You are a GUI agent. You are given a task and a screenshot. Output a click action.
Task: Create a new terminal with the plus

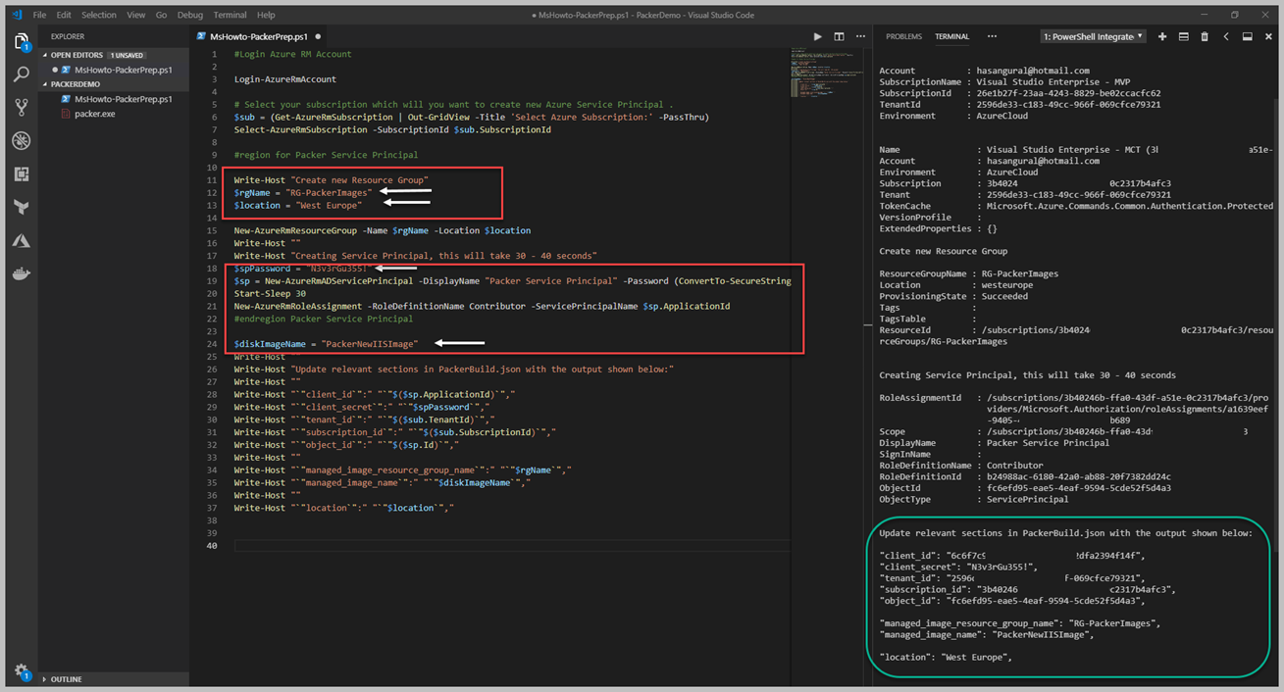(x=1162, y=36)
